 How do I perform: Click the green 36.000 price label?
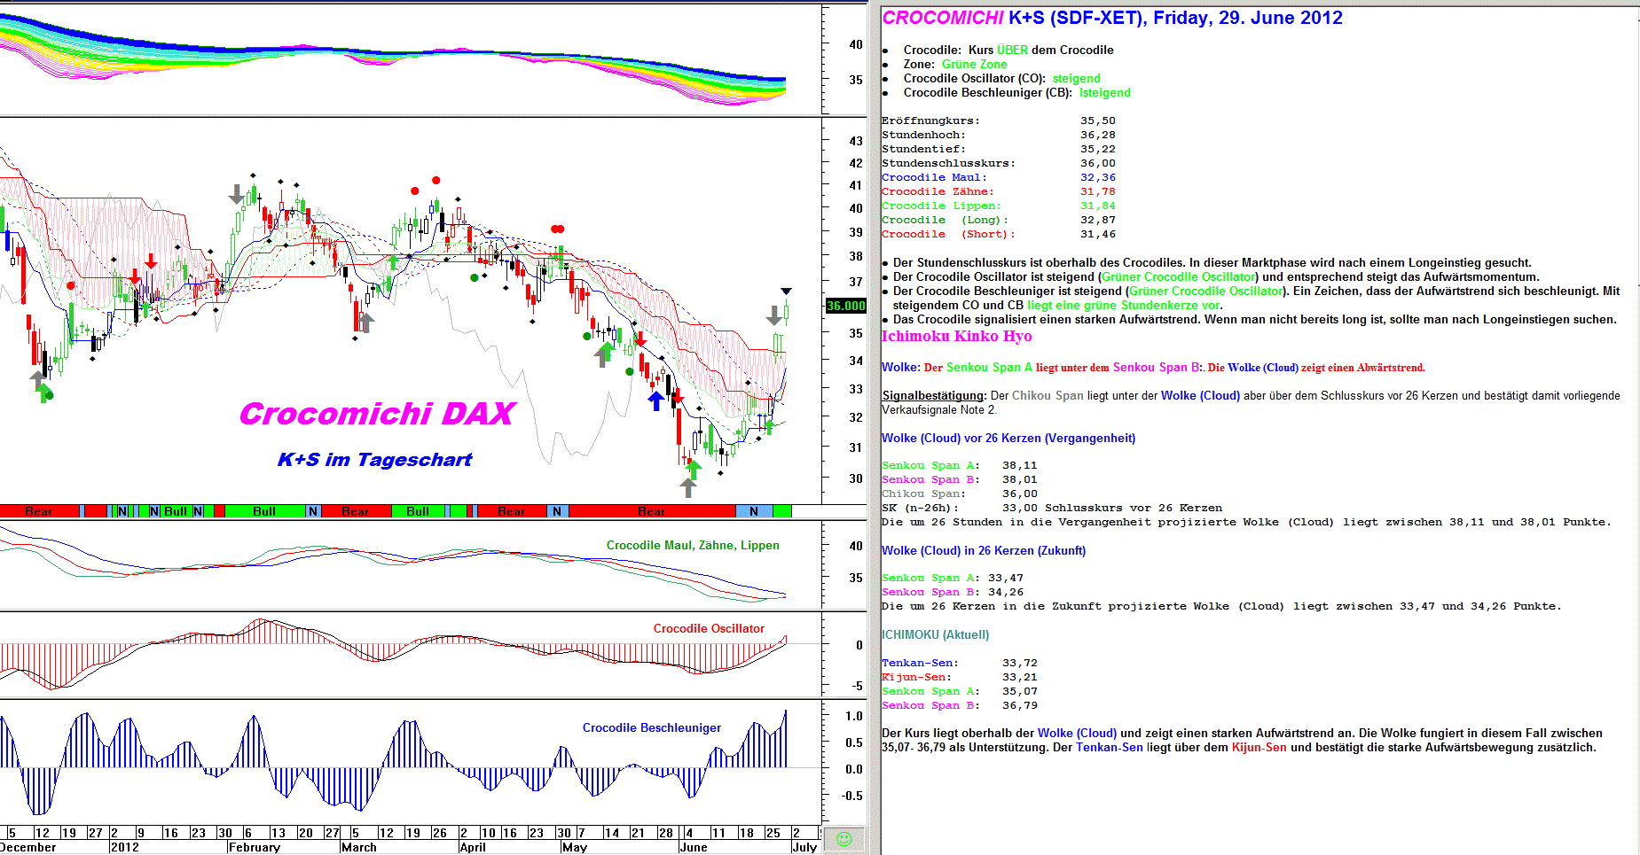tap(845, 306)
